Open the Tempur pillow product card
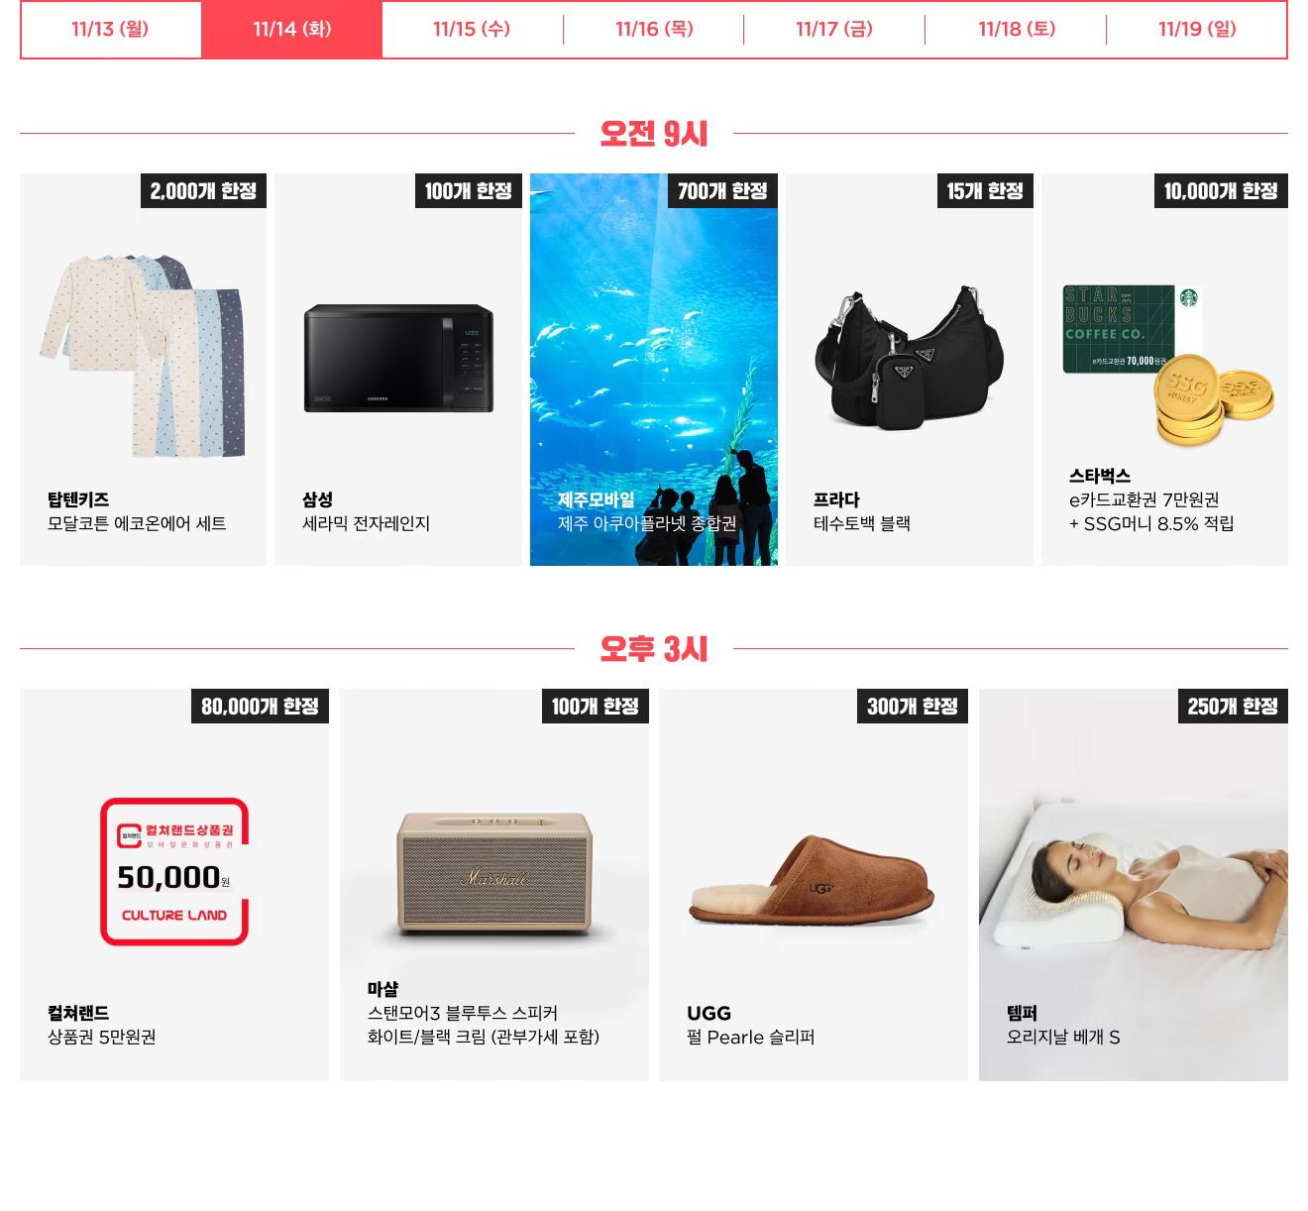The width and height of the screenshot is (1308, 1211). click(1134, 885)
